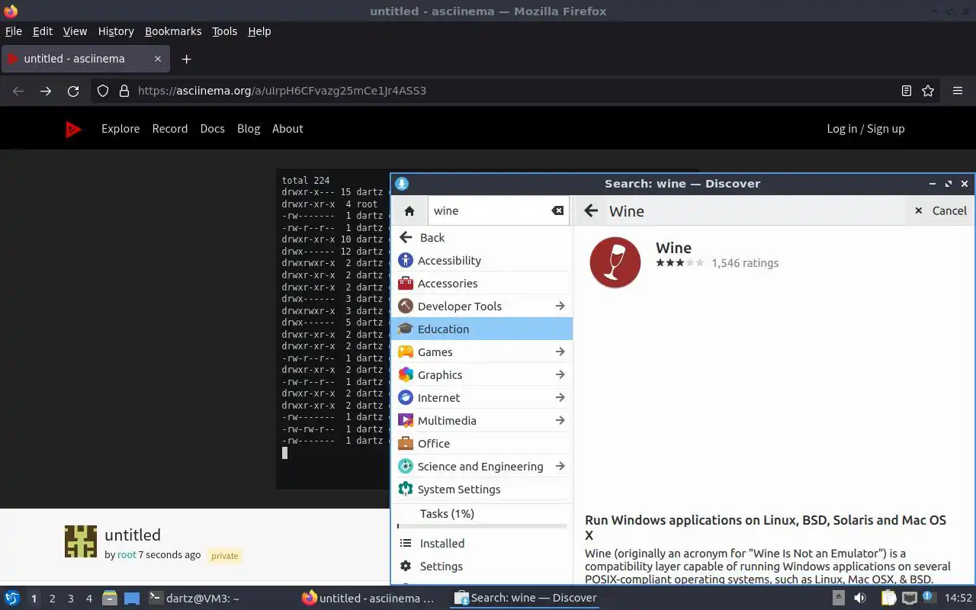Clear the wine search text
Viewport: 976px width, 610px height.
(558, 211)
